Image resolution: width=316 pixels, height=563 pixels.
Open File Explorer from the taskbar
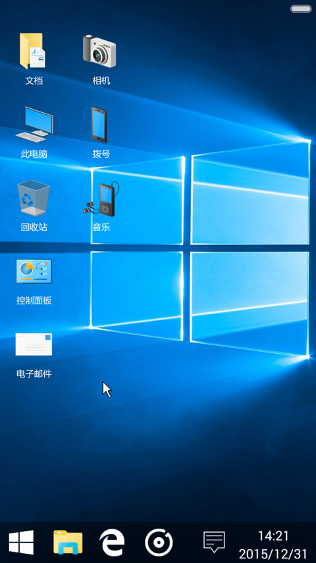(x=68, y=542)
